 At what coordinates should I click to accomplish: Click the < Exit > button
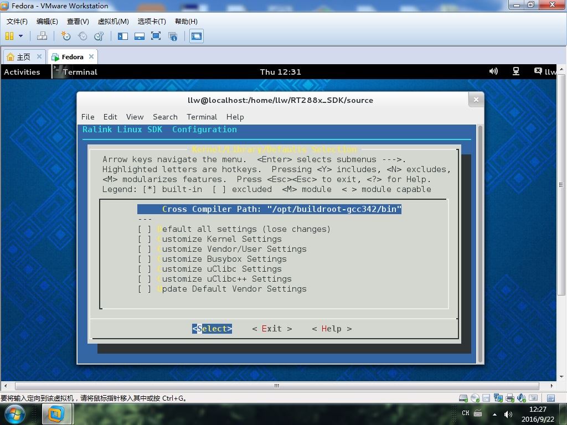pyautogui.click(x=272, y=329)
